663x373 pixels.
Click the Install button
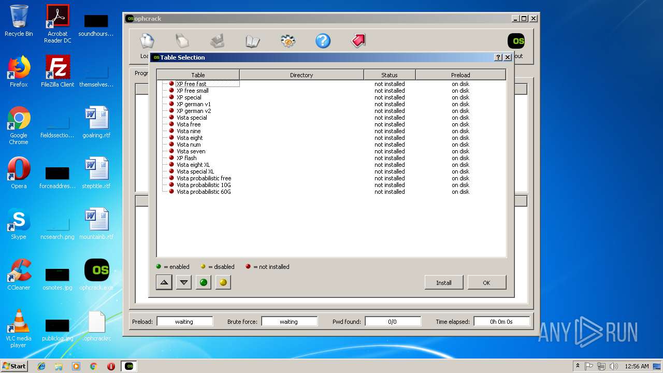point(444,283)
